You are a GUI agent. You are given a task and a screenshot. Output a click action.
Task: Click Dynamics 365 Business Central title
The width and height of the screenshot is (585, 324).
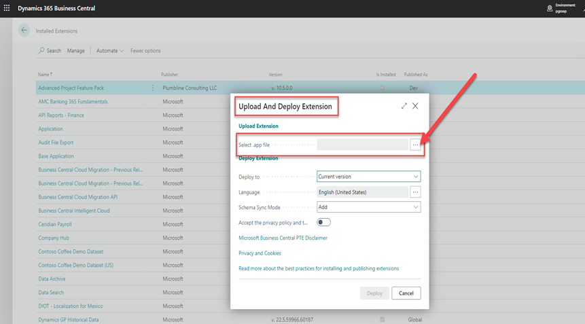[56, 8]
